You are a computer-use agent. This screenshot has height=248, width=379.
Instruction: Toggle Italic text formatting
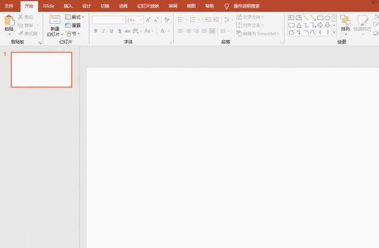click(x=104, y=31)
